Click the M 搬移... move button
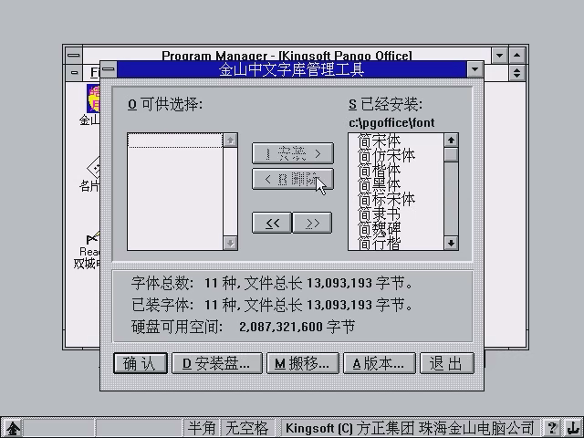584x438 pixels. [302, 363]
